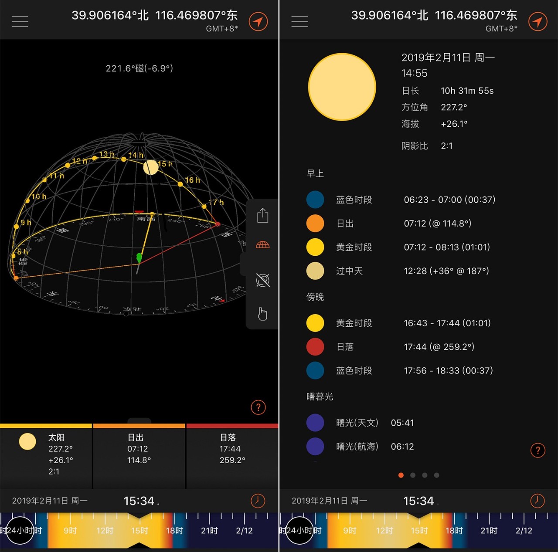The width and height of the screenshot is (558, 552).
Task: Click the large sun on the dome path
Action: point(151,167)
